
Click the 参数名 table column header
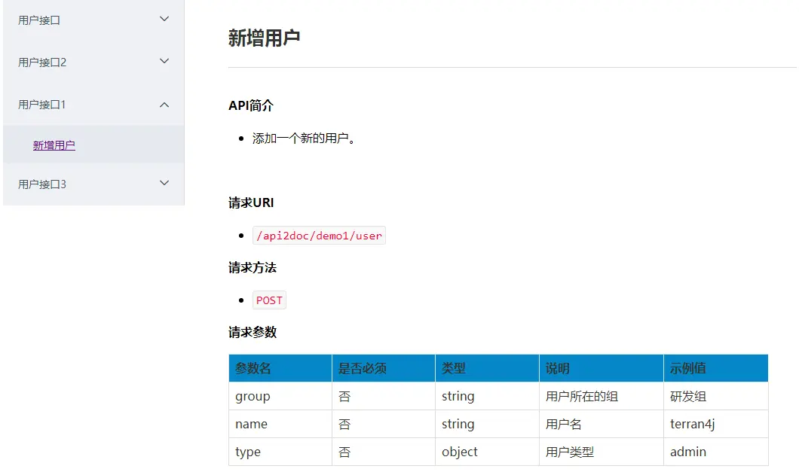point(253,367)
